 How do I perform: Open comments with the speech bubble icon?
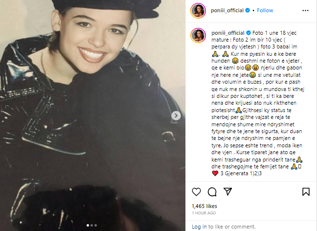click(x=212, y=192)
